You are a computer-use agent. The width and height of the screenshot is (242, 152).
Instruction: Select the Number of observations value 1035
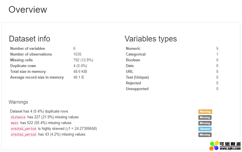[77, 54]
